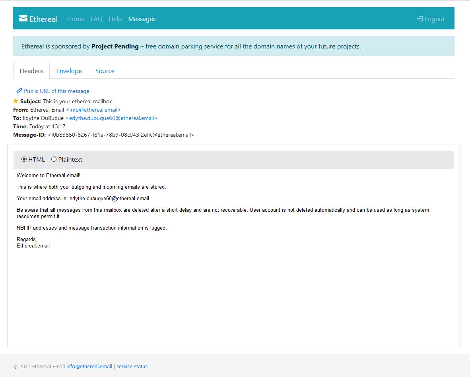Click the info@ethereal.email sender link

point(93,110)
